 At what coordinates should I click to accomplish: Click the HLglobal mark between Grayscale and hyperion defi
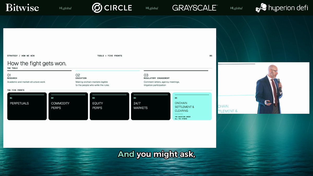[x=236, y=8]
